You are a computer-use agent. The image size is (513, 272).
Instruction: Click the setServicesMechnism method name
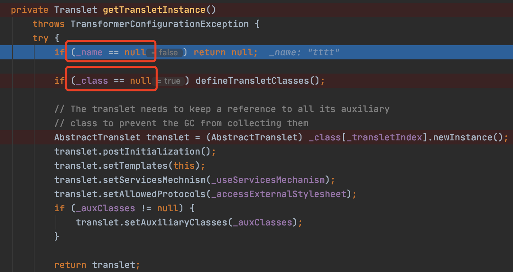pyautogui.click(x=154, y=180)
